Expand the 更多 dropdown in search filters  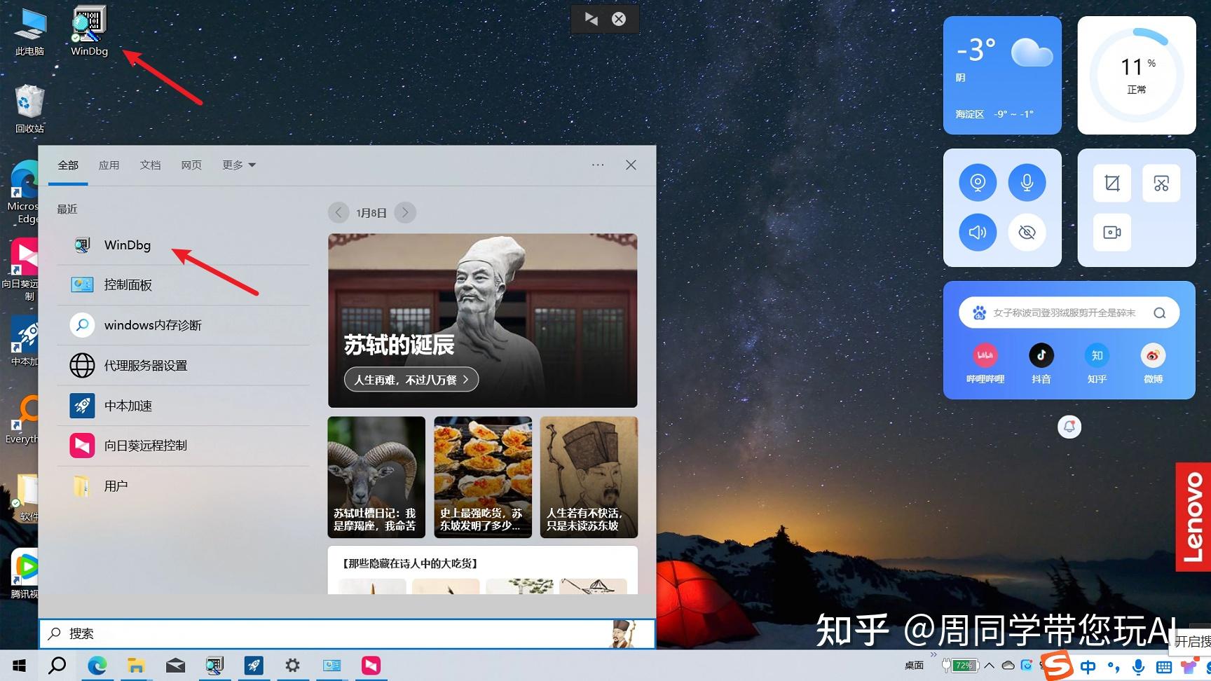(238, 165)
